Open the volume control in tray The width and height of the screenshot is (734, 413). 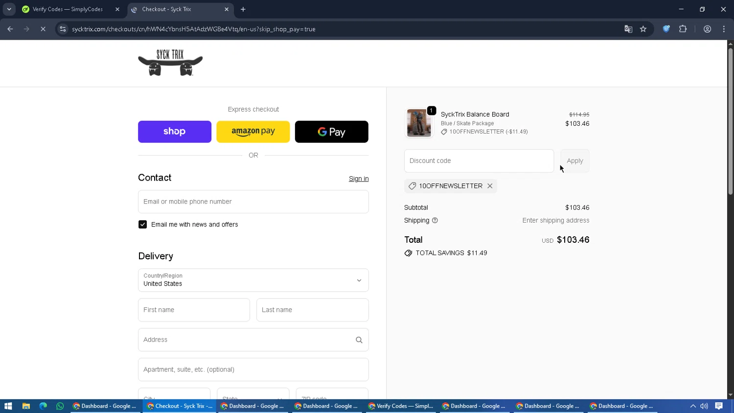704,406
